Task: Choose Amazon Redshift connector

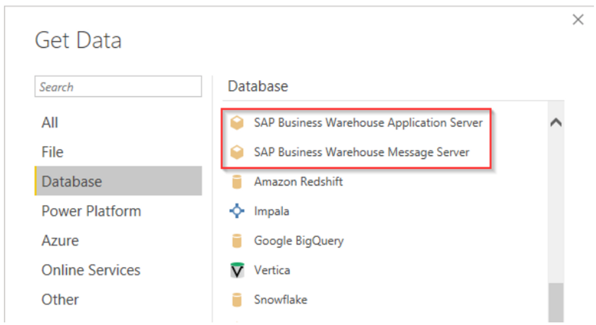Action: pos(298,181)
